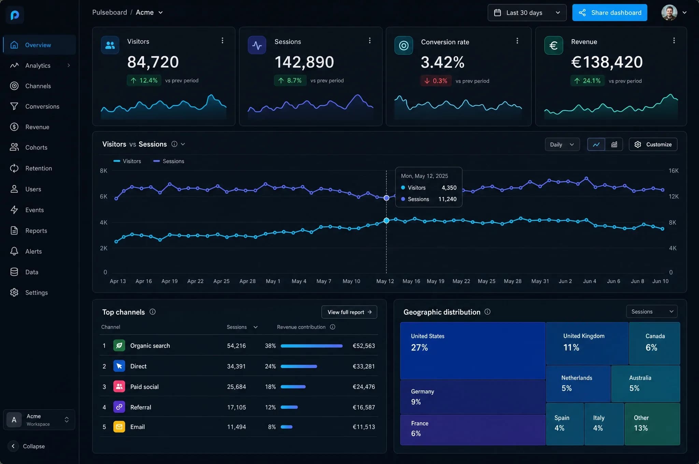Open Alerts in the sidebar
This screenshot has height=464, width=699.
coord(40,251)
